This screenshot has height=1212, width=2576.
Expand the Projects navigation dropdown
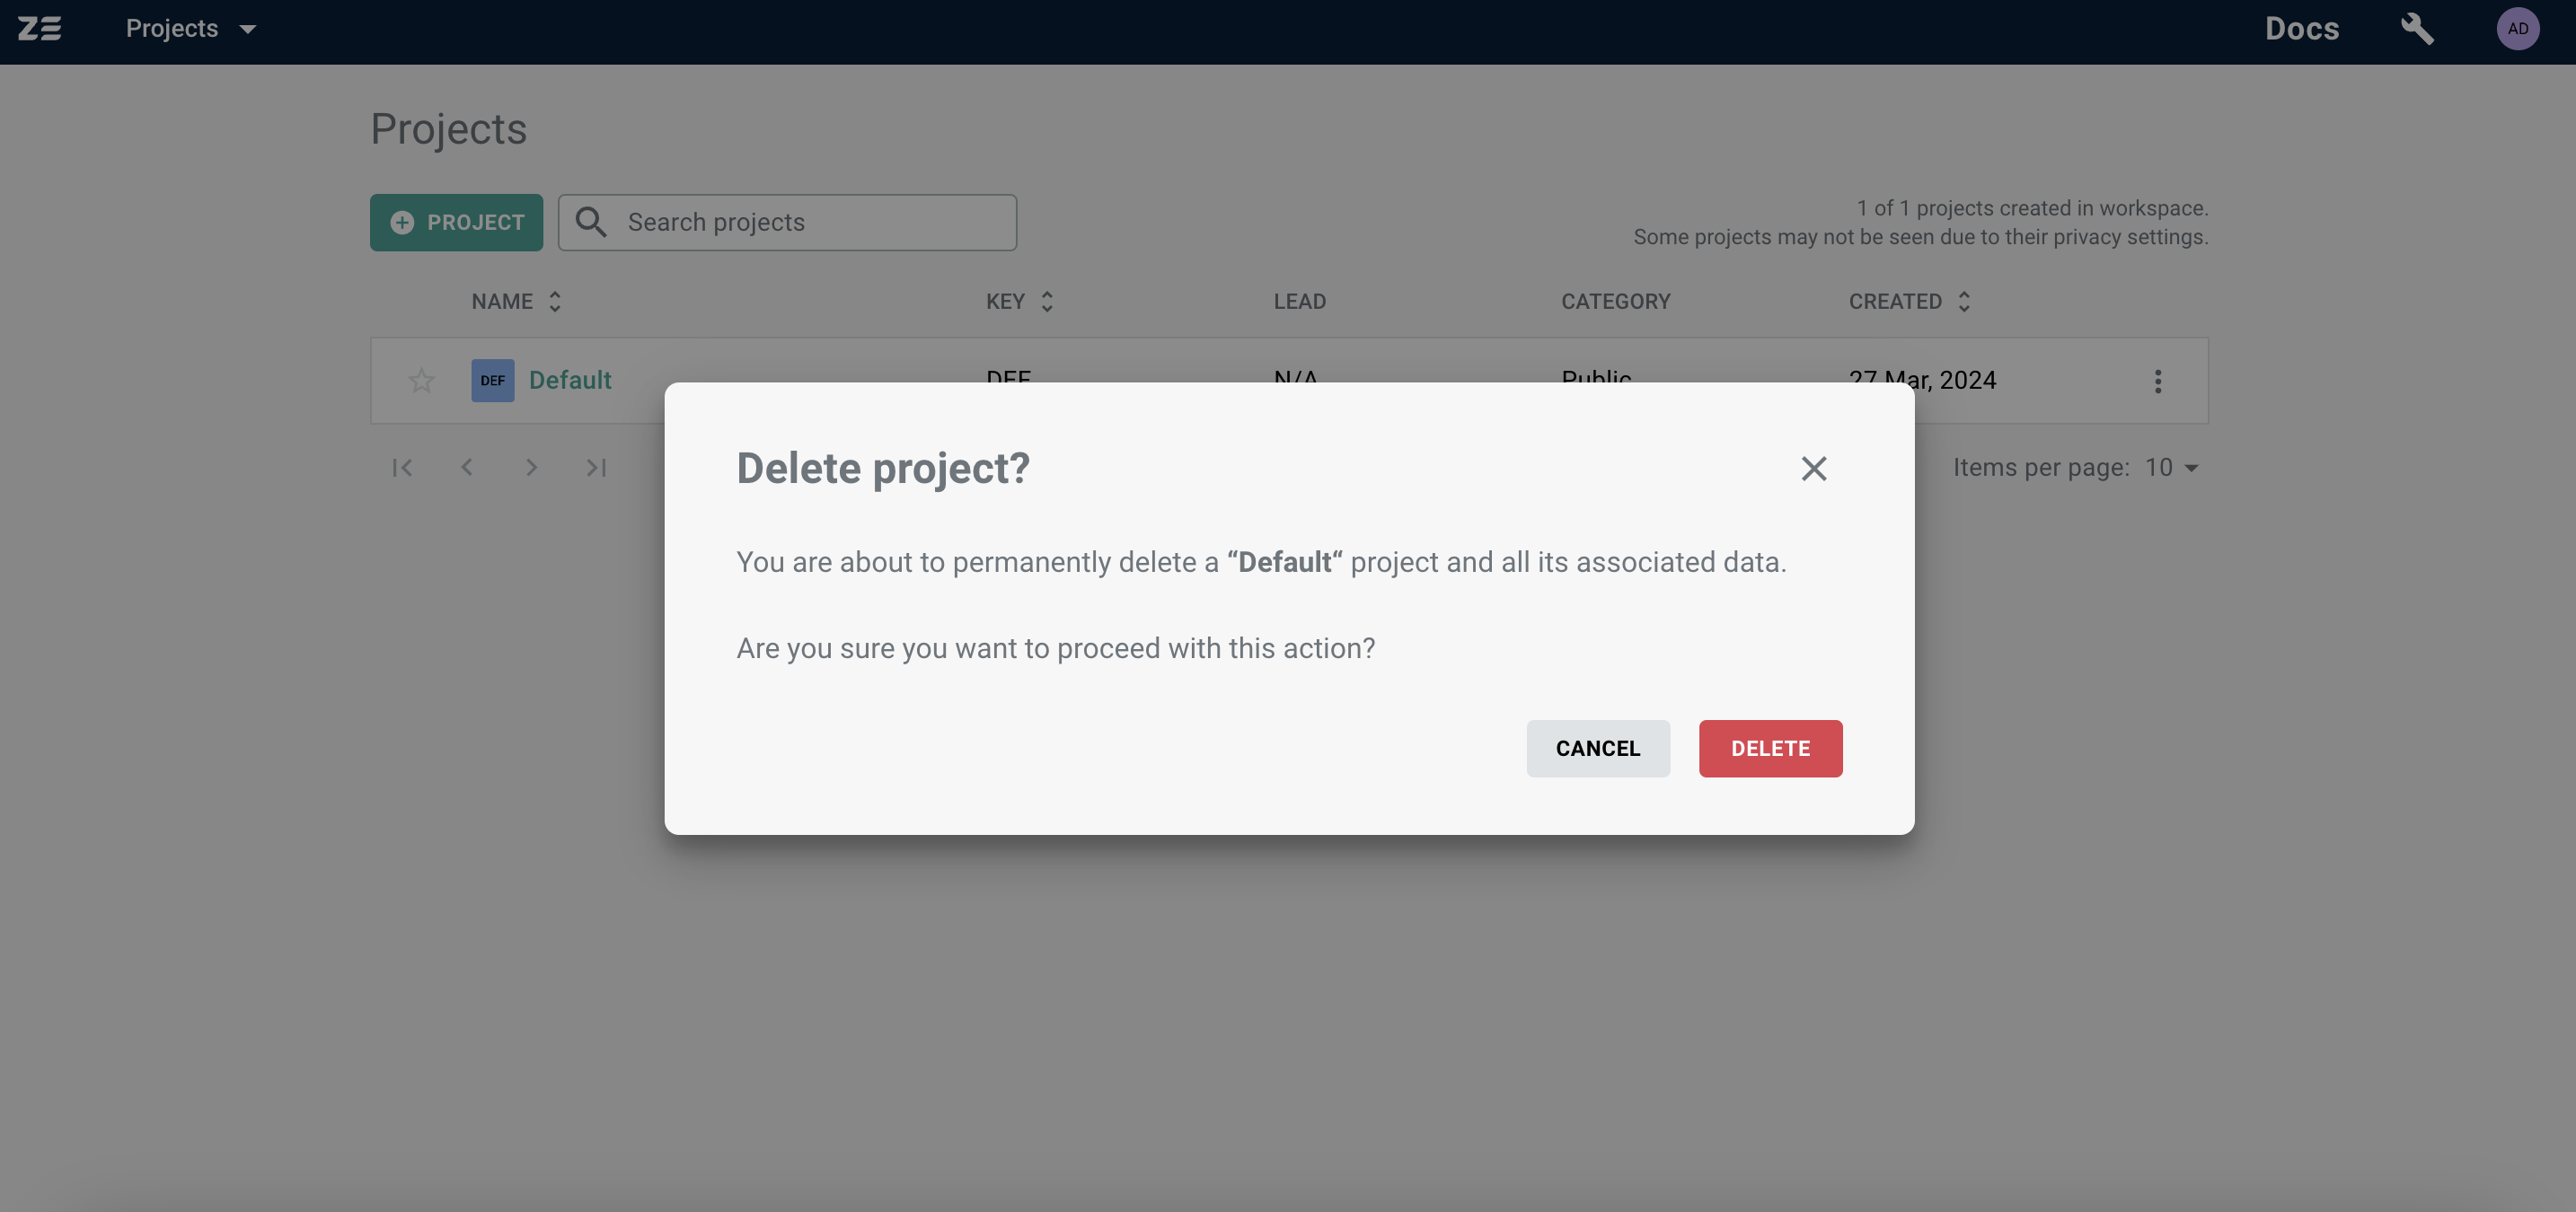tap(245, 26)
